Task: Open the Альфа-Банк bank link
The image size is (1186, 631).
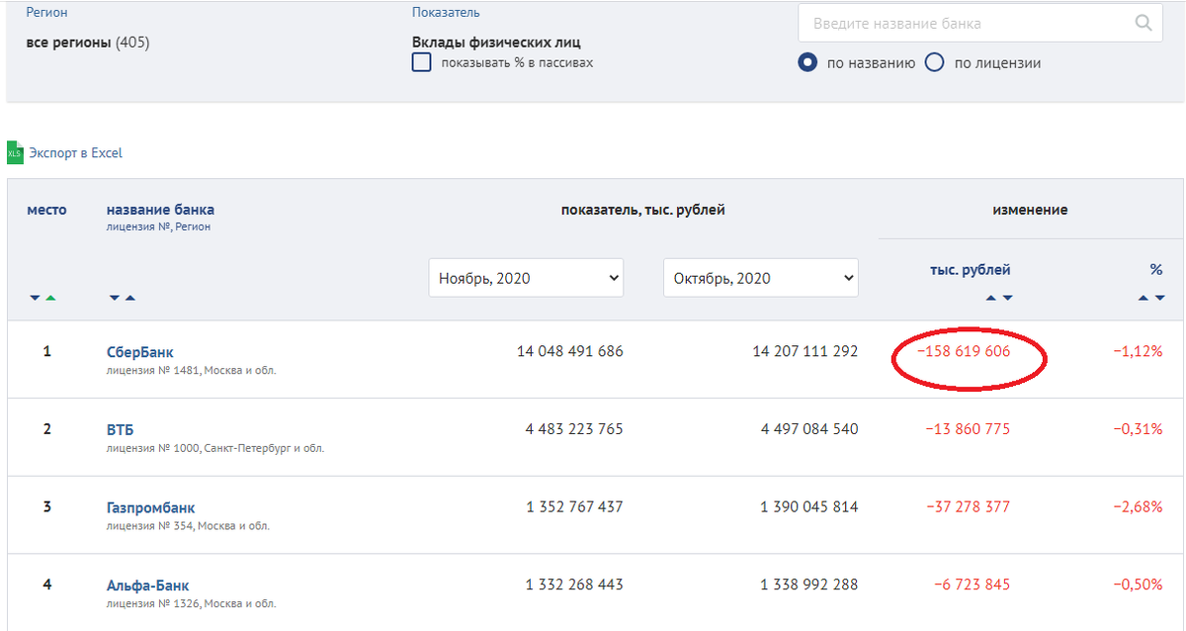Action: pos(147,585)
